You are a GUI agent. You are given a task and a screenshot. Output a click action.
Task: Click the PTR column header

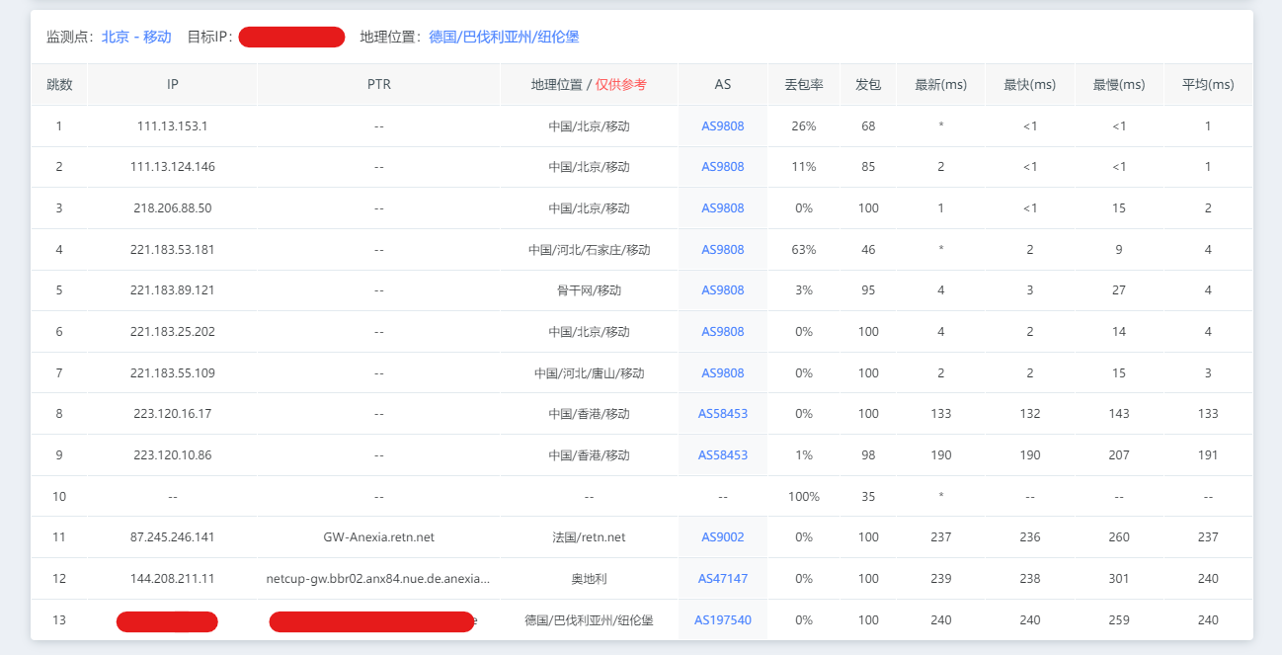point(379,85)
